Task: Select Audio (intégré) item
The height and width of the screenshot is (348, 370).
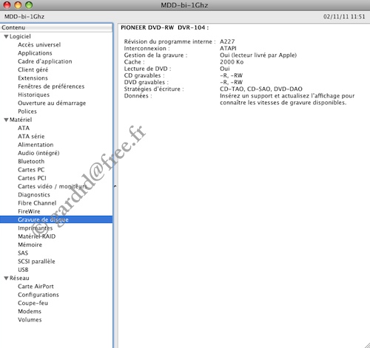Action: (x=38, y=153)
